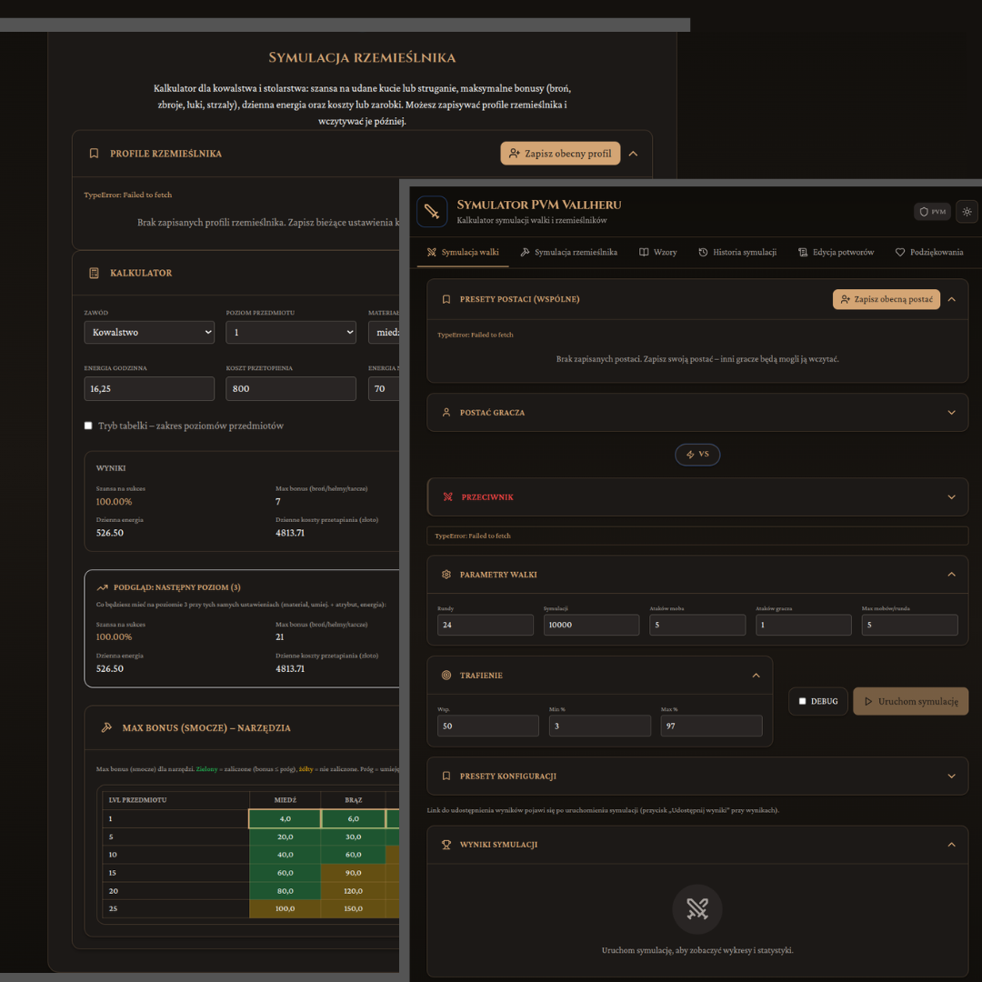The image size is (982, 982).
Task: Click the crossed swords icon next to Przeciwnik
Action: [447, 496]
